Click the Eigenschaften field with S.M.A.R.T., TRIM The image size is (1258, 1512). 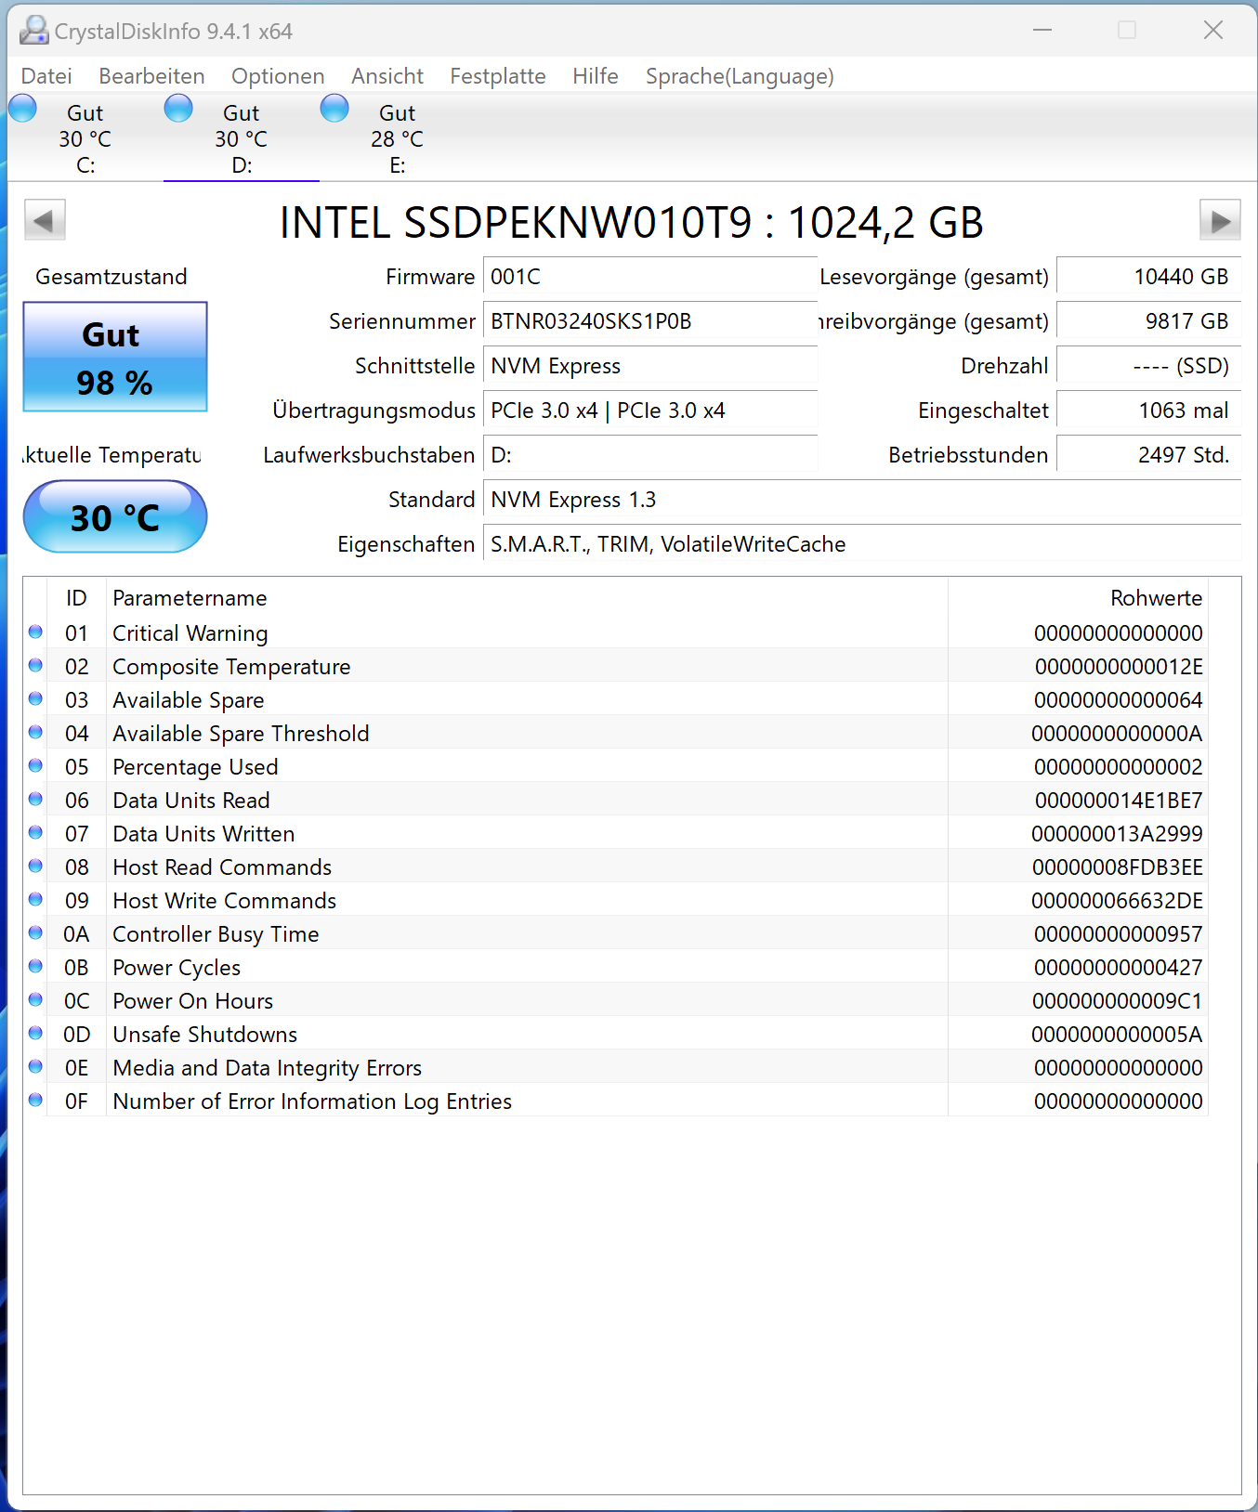click(862, 544)
